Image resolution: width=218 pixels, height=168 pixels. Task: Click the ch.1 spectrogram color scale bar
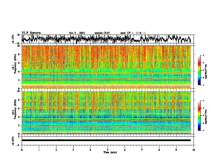(199, 70)
